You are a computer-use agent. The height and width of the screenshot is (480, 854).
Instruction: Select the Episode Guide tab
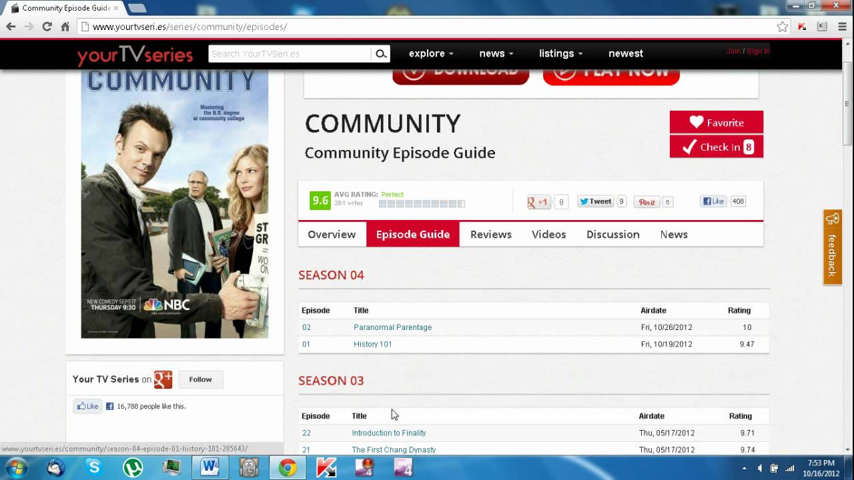(413, 234)
